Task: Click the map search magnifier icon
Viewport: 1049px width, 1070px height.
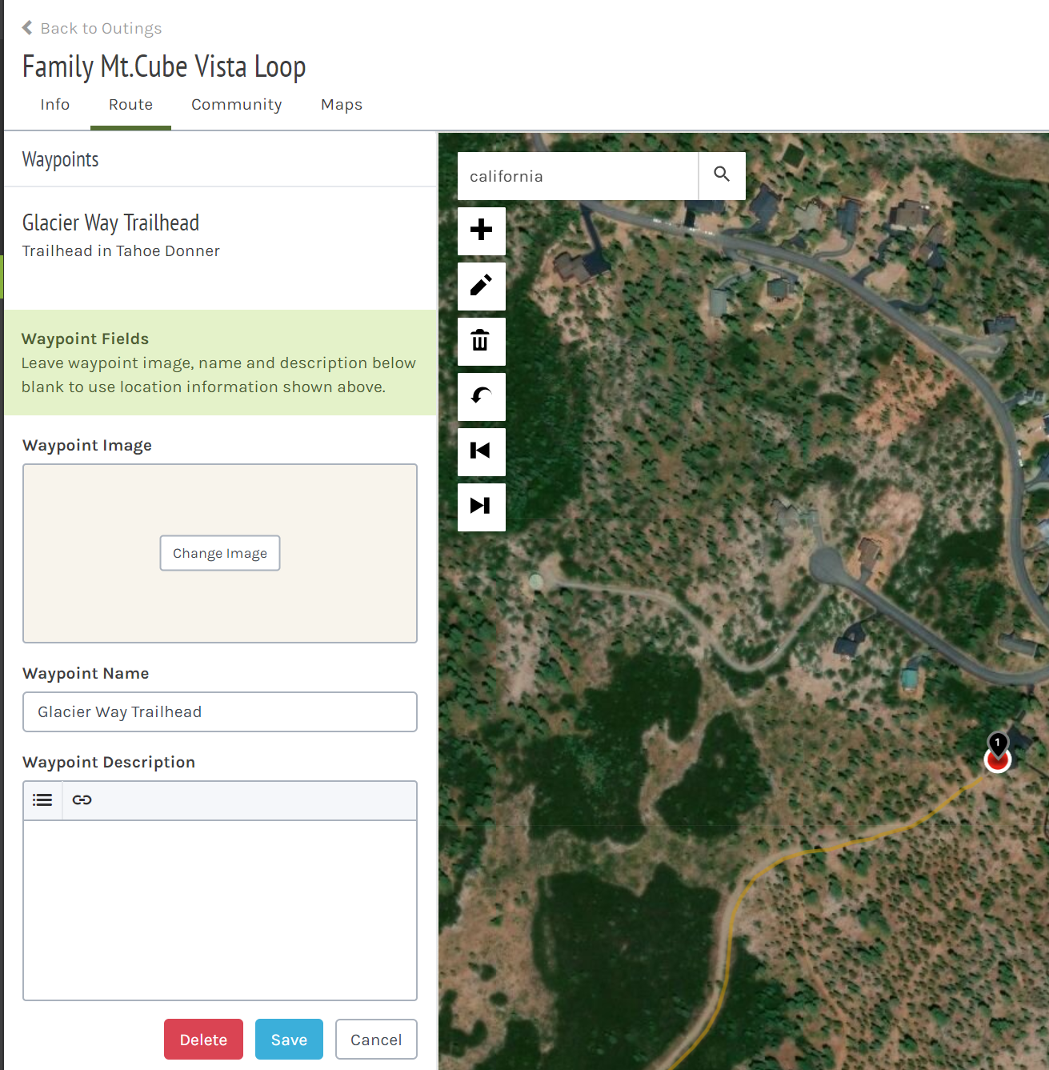Action: [x=722, y=175]
